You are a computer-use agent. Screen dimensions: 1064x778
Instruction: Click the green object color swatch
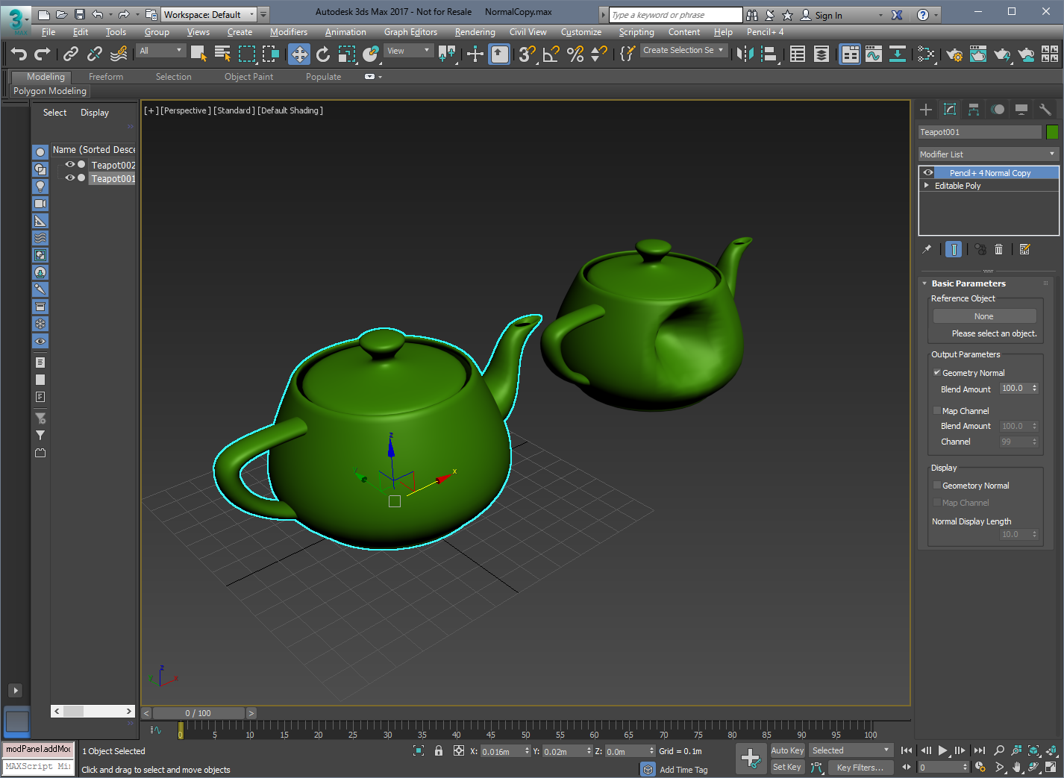(1052, 132)
